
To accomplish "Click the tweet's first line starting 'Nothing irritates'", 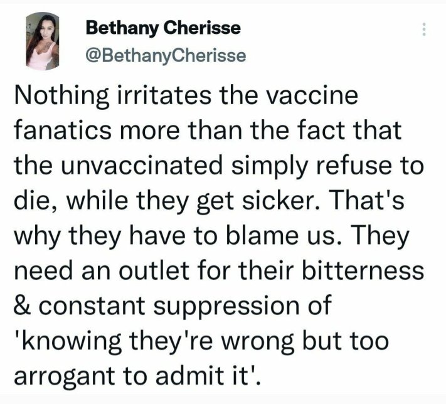I will point(186,97).
